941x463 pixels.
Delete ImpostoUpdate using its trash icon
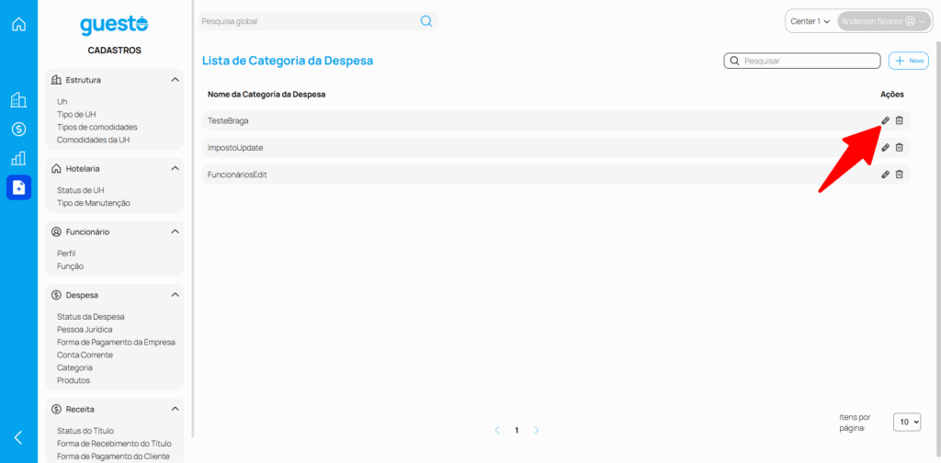[900, 148]
